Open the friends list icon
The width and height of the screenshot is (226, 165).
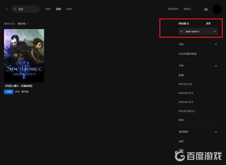click(206, 9)
